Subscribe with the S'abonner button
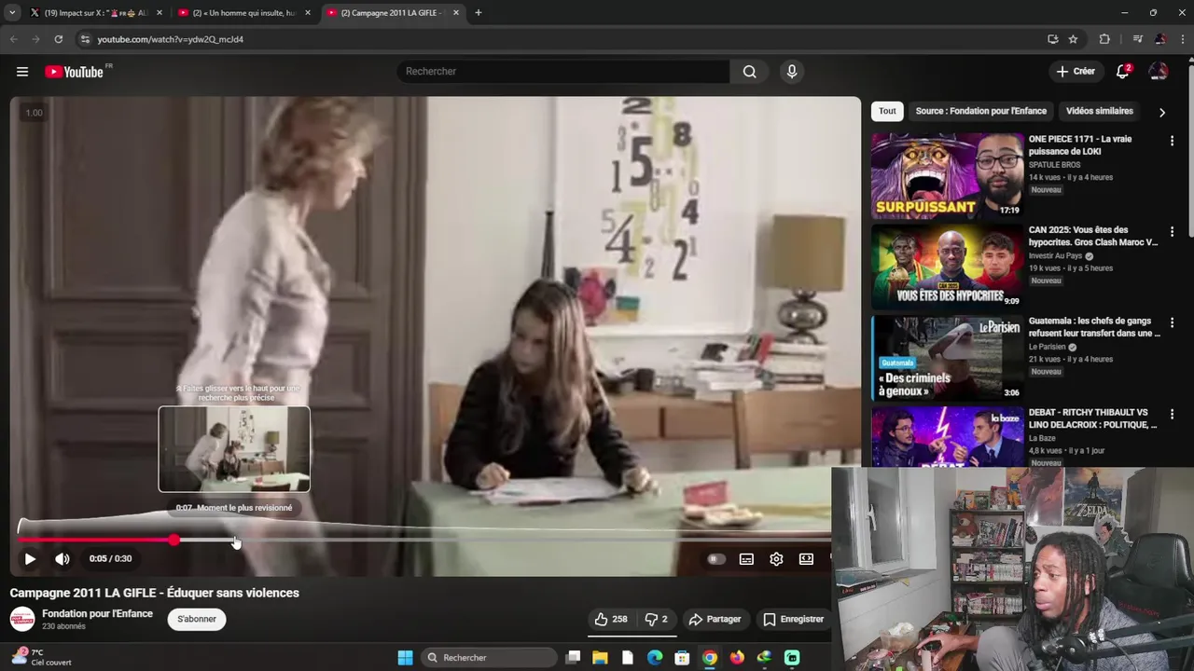The width and height of the screenshot is (1194, 671). pyautogui.click(x=197, y=619)
